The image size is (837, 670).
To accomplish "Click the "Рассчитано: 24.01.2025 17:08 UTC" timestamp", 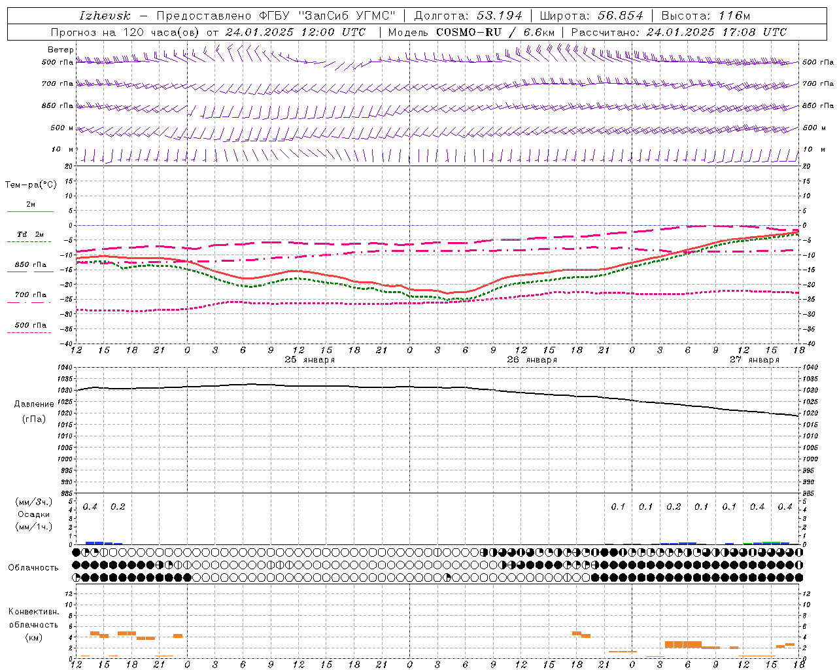I will (x=679, y=32).
